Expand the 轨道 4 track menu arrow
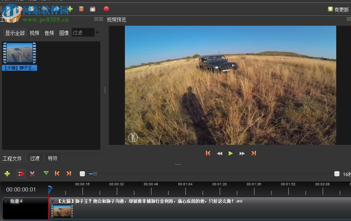Screen dimensions: 351x221 [x=6, y=201]
